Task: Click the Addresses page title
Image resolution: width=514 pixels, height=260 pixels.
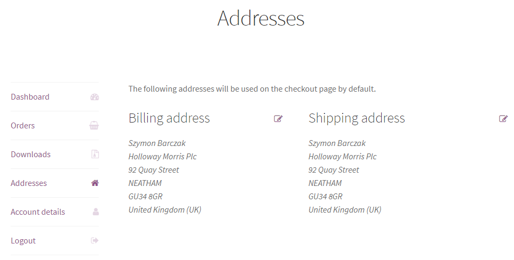Action: (261, 18)
